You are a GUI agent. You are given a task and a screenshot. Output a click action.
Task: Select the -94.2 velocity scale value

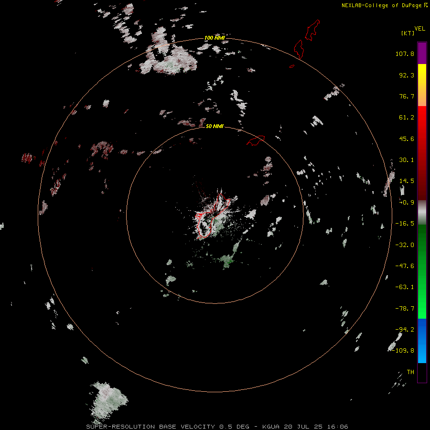tap(405, 329)
